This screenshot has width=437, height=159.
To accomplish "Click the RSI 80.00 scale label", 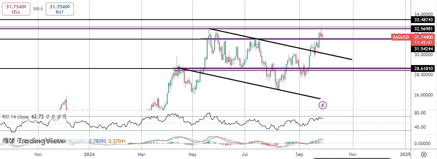I will click(x=420, y=113).
